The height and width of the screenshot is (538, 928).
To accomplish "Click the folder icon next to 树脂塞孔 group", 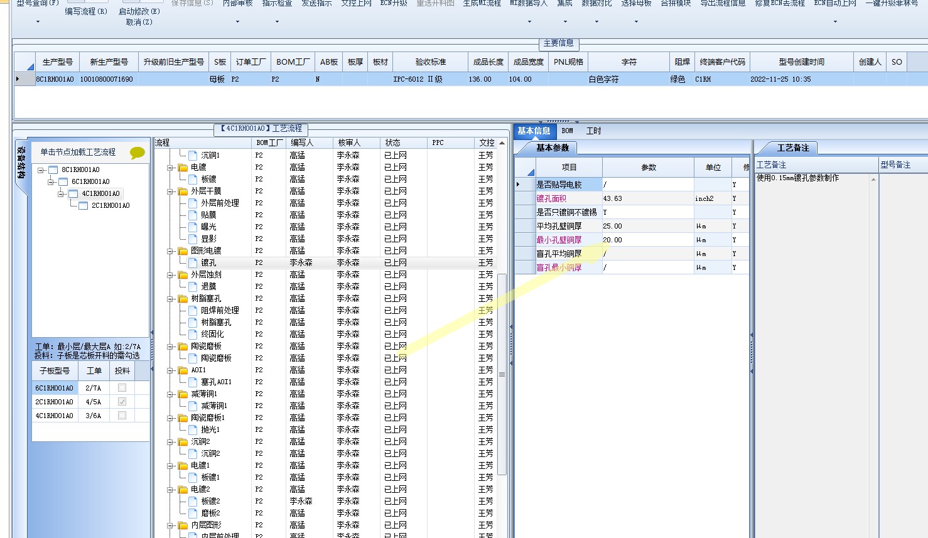I will tap(183, 298).
